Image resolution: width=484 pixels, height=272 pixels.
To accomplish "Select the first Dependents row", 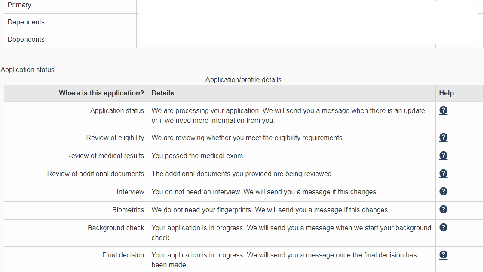I will (244, 22).
